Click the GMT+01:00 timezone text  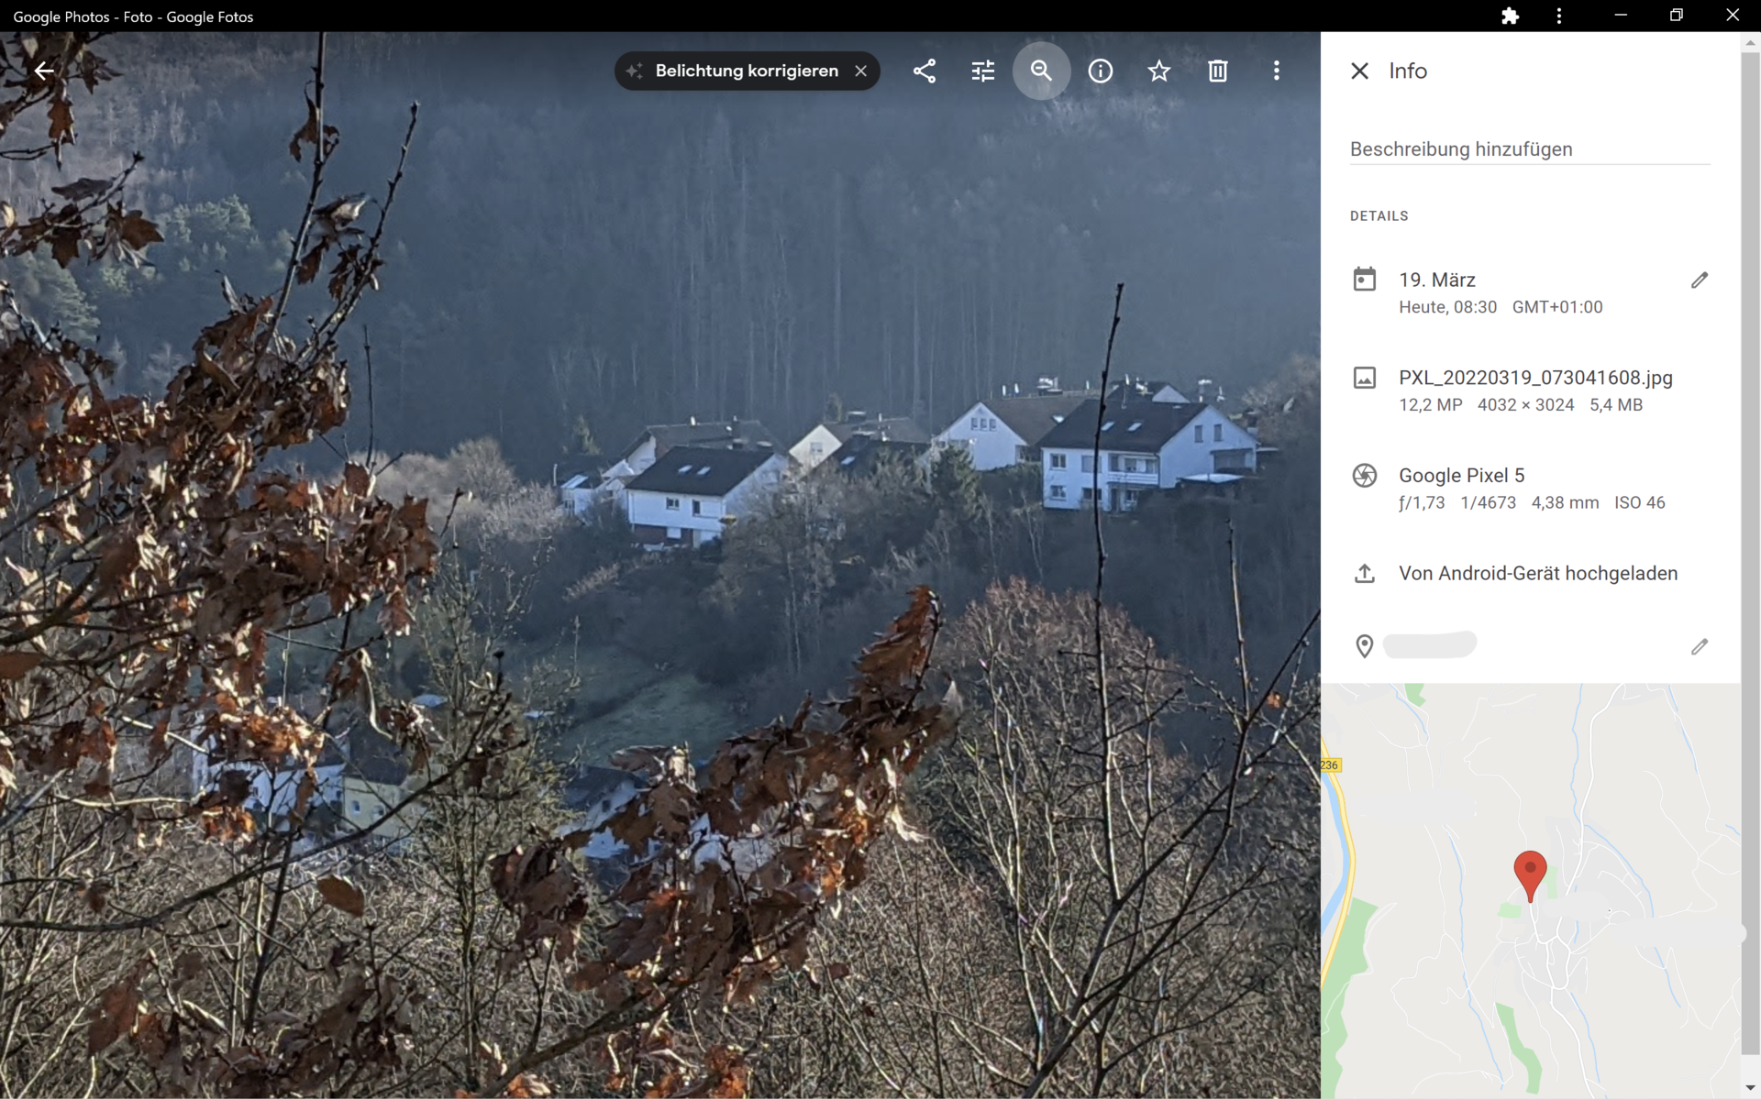1557,307
